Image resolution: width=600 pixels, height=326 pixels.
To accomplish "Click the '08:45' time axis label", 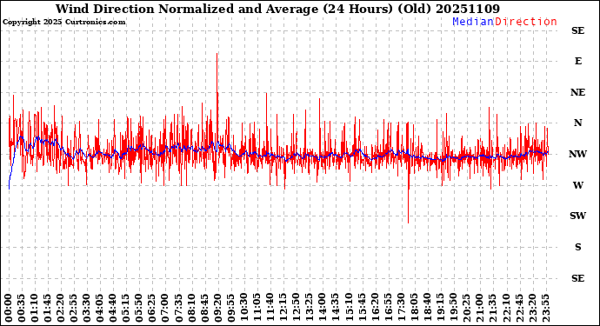I will (x=204, y=308).
